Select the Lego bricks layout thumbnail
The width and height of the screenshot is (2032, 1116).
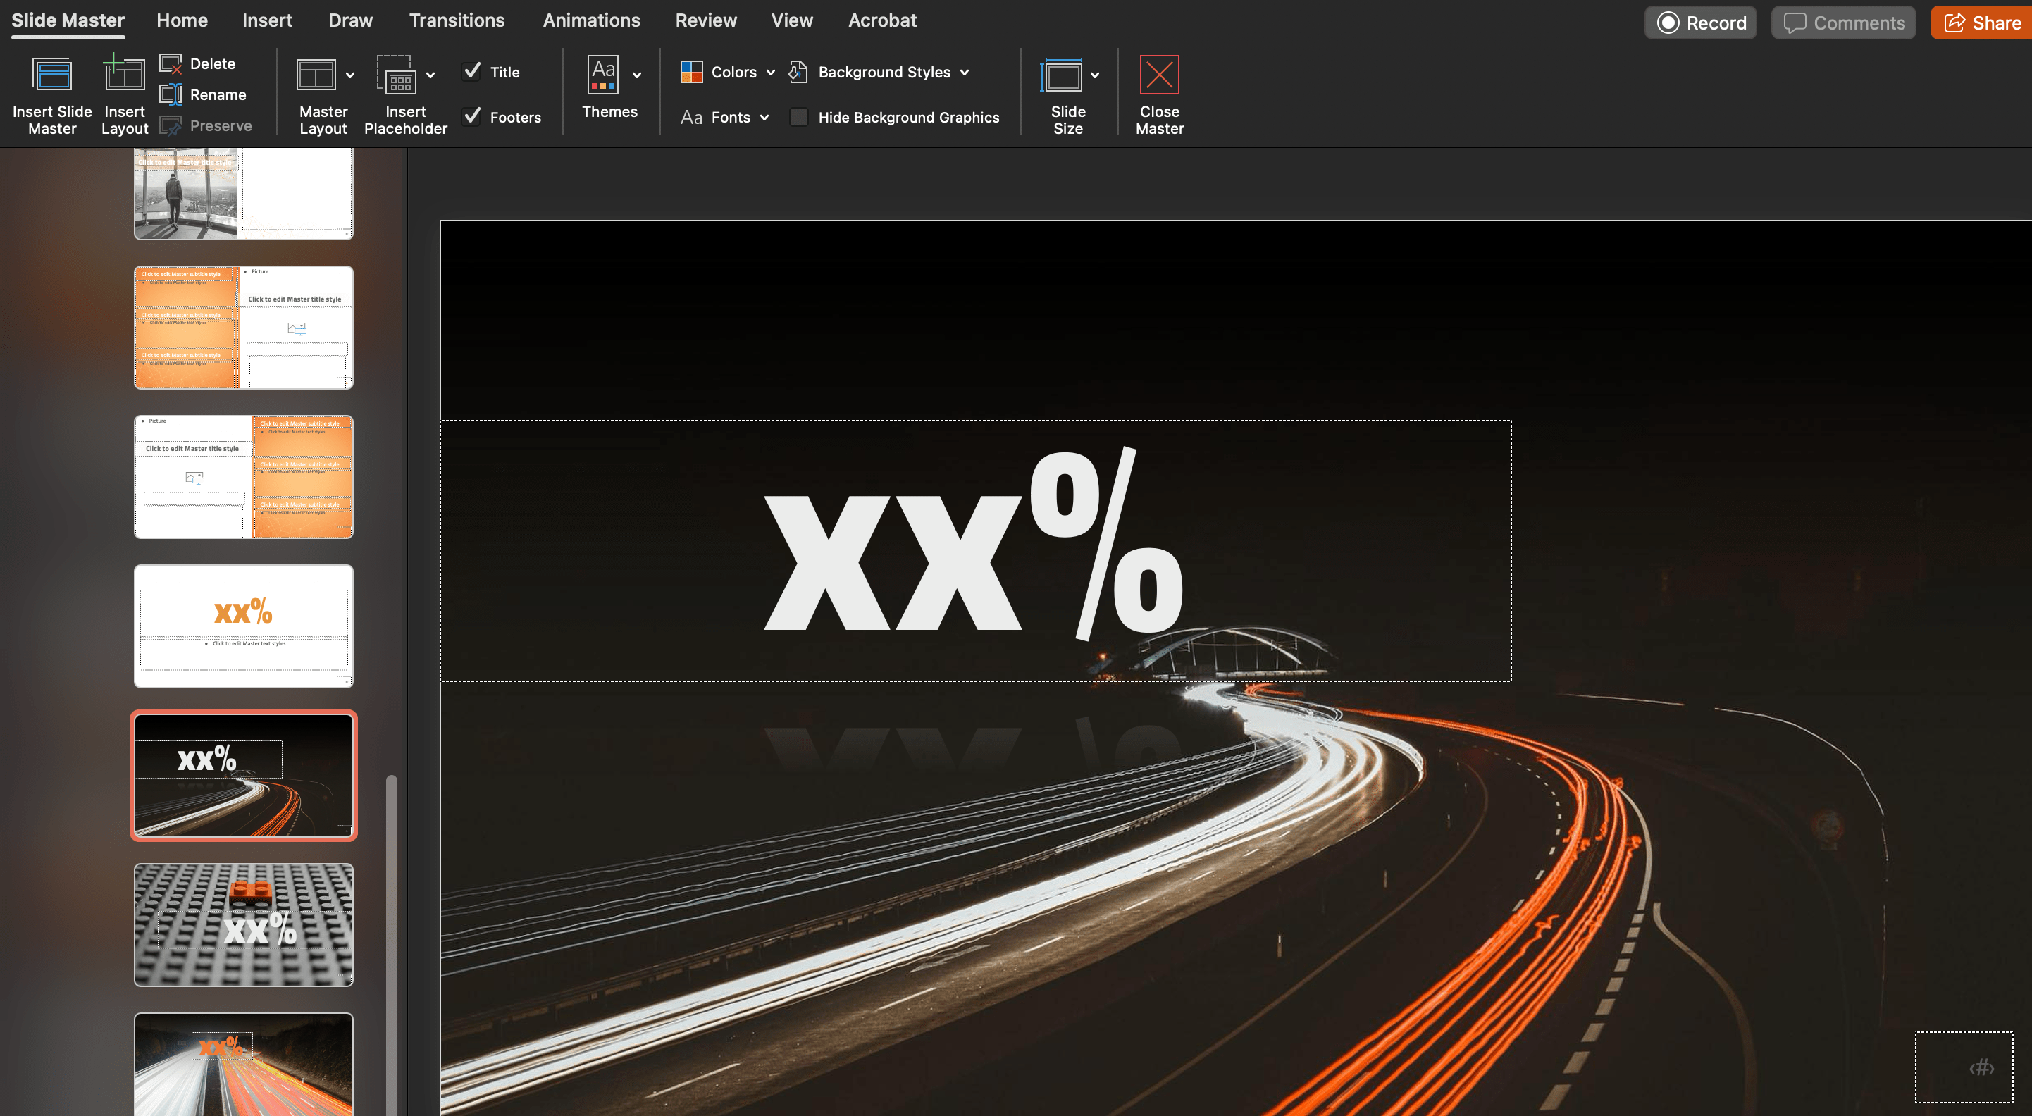click(244, 924)
